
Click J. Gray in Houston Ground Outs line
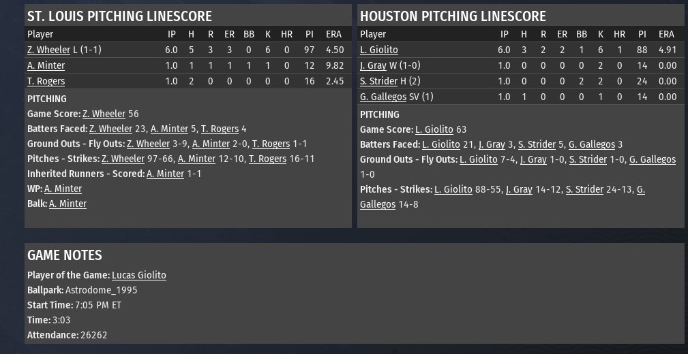pos(533,159)
